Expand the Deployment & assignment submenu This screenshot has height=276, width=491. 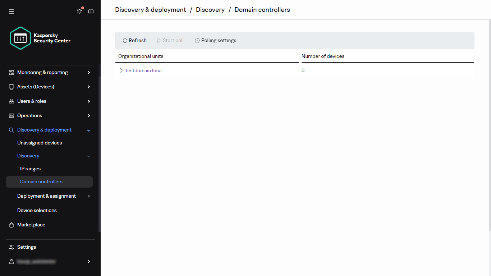(x=88, y=196)
